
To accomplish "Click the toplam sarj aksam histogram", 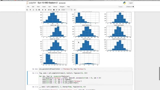I will click(55, 45).
